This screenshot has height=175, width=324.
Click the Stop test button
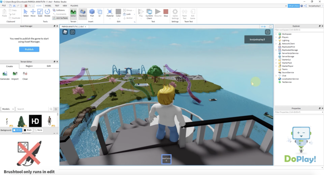(x=166, y=13)
